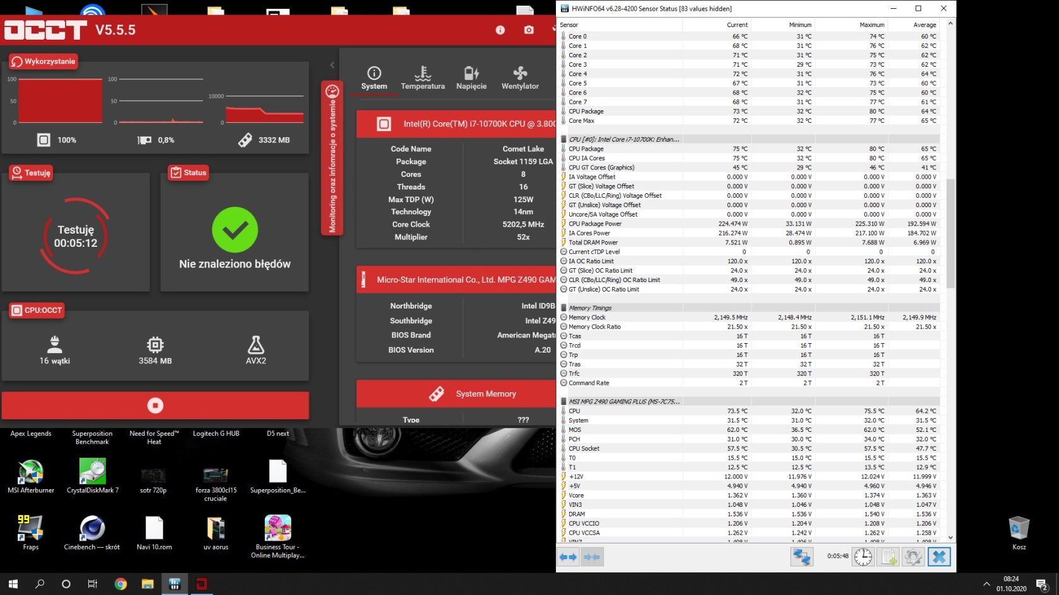
Task: Open the HWiNFO sensor settings gear
Action: 913,557
